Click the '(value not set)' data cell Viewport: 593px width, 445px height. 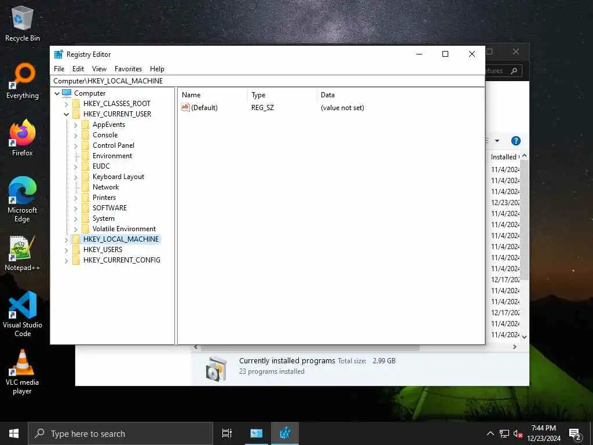click(342, 108)
